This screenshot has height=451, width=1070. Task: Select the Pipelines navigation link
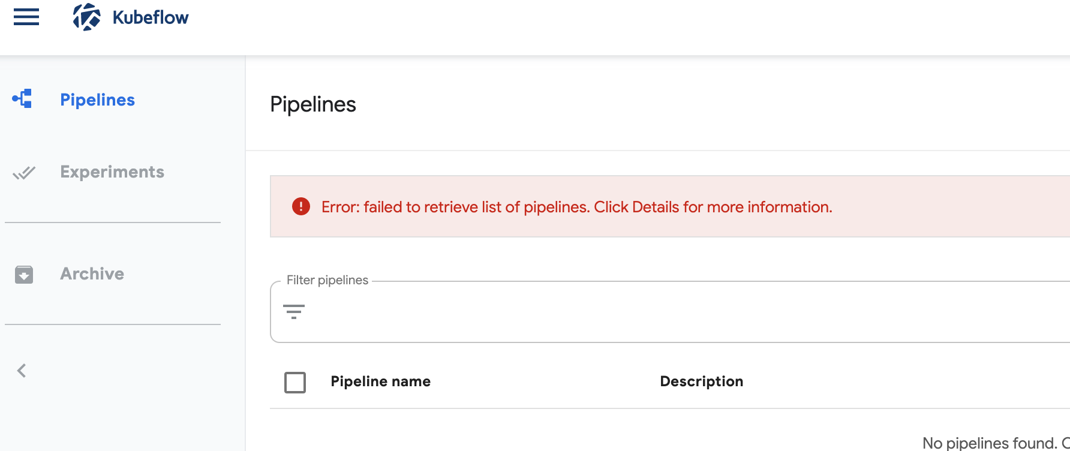(x=97, y=100)
